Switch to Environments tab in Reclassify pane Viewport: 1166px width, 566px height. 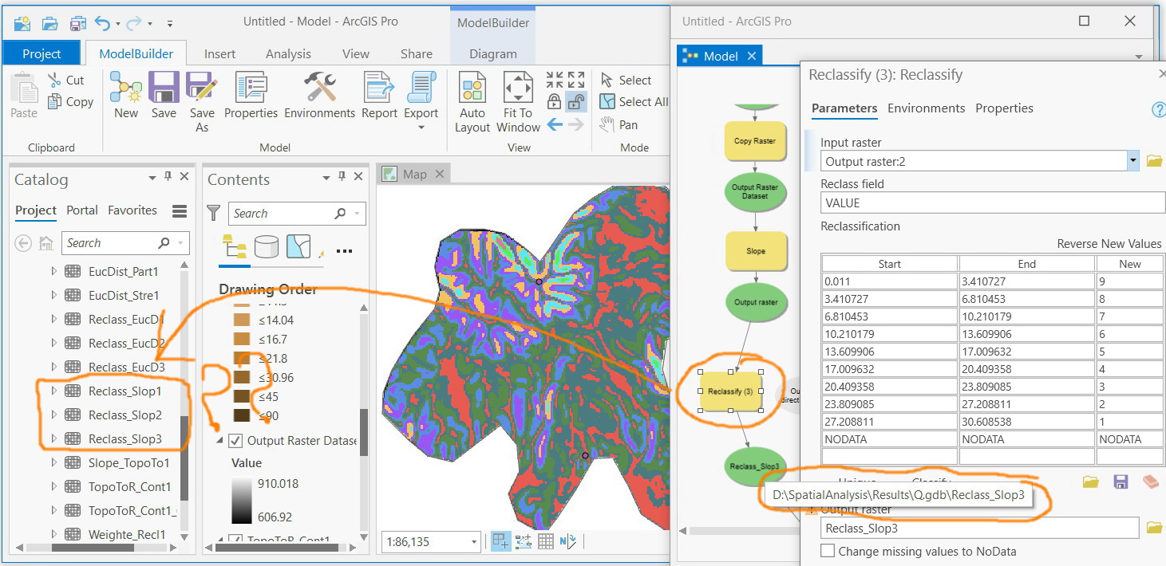coord(926,108)
